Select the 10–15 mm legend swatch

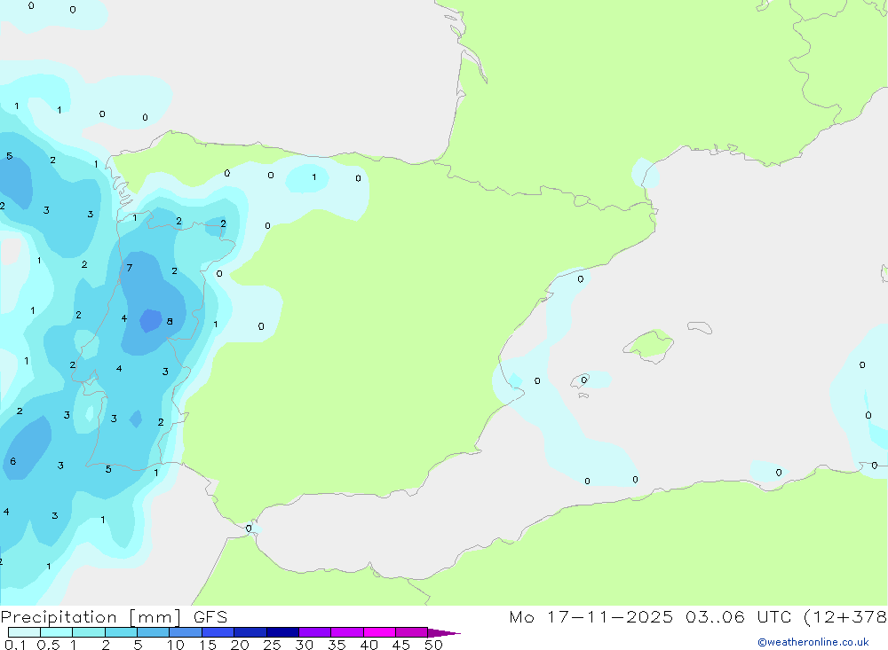pyautogui.click(x=186, y=632)
